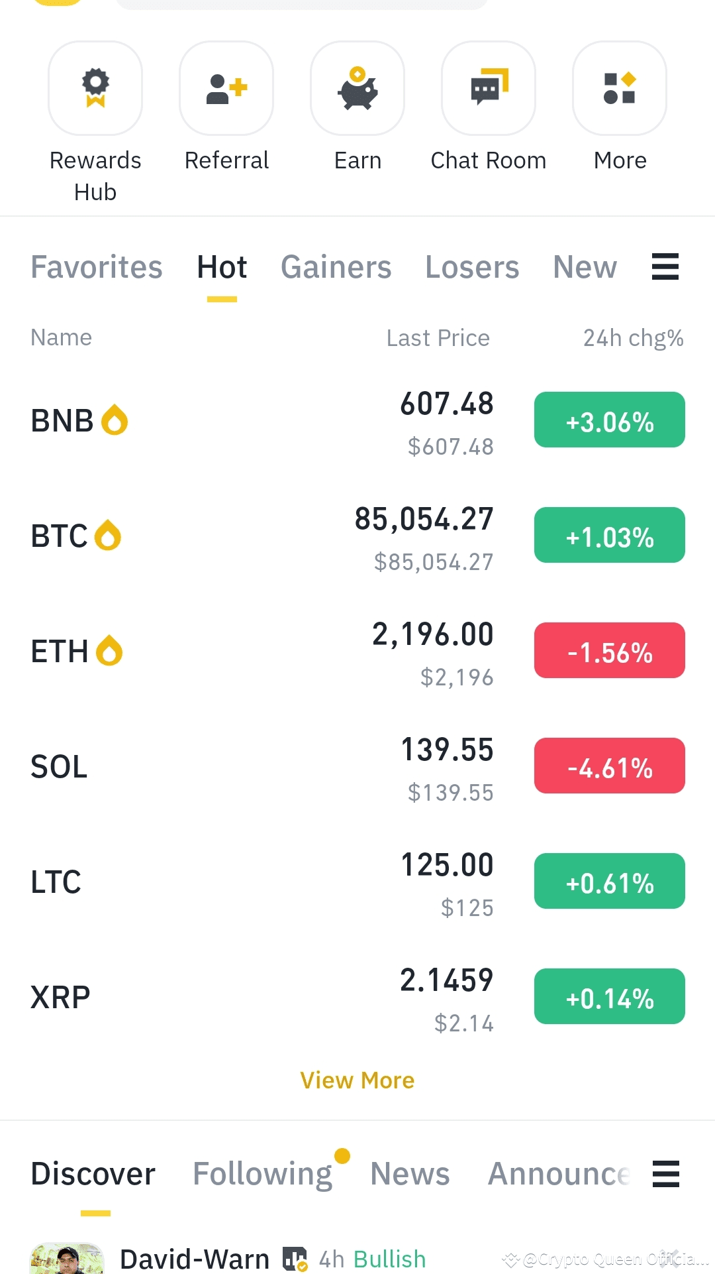Expand the list with View More
The height and width of the screenshot is (1274, 715).
point(358,1080)
